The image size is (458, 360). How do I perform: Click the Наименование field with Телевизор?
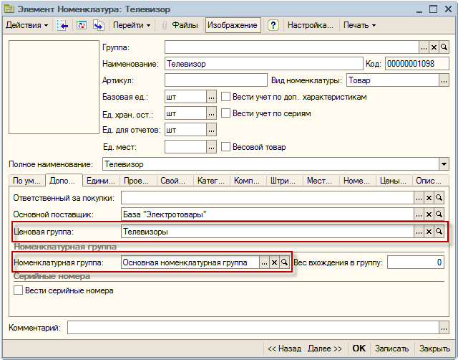coord(264,64)
